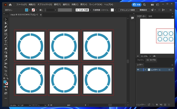This screenshot has height=109, width=177.
Task: Select Color fill mode button
Action: [4, 87]
